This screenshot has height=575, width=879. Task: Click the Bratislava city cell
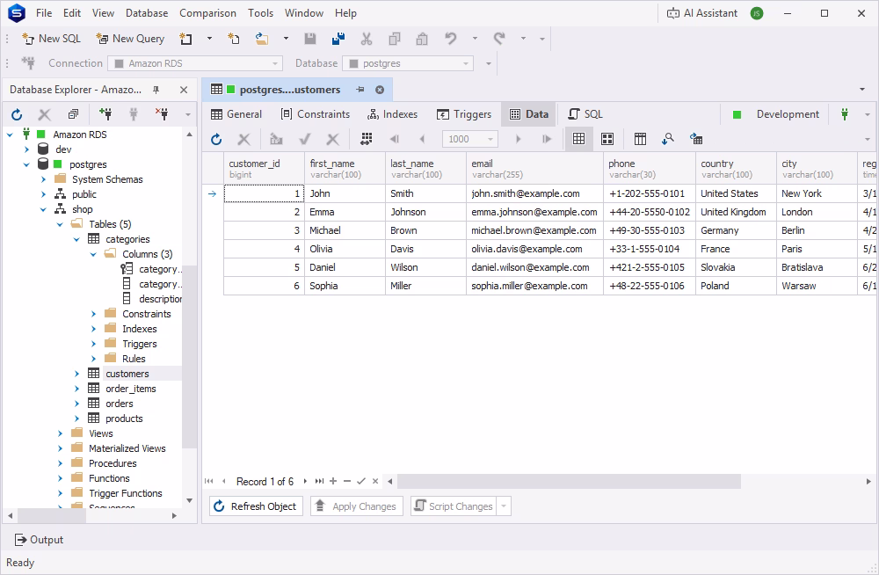click(x=817, y=267)
